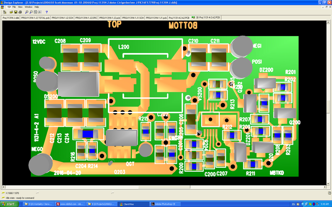Image resolution: width=332 pixels, height=207 pixels.
Task: Click the Print icon in toolbar
Action: pos(20,12)
